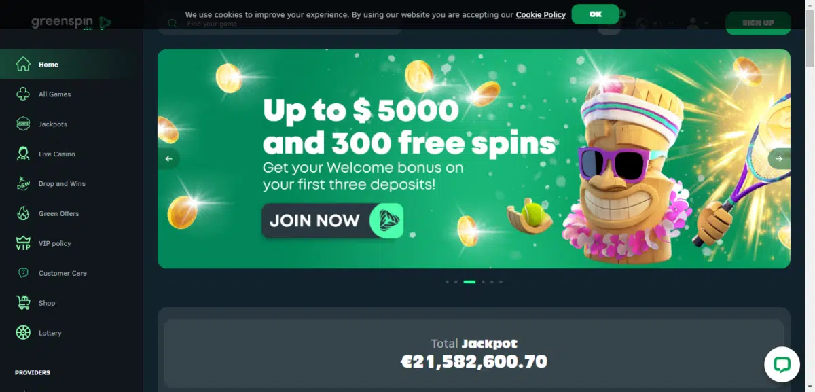
Task: View the VIP policy crown icon
Action: 23,243
